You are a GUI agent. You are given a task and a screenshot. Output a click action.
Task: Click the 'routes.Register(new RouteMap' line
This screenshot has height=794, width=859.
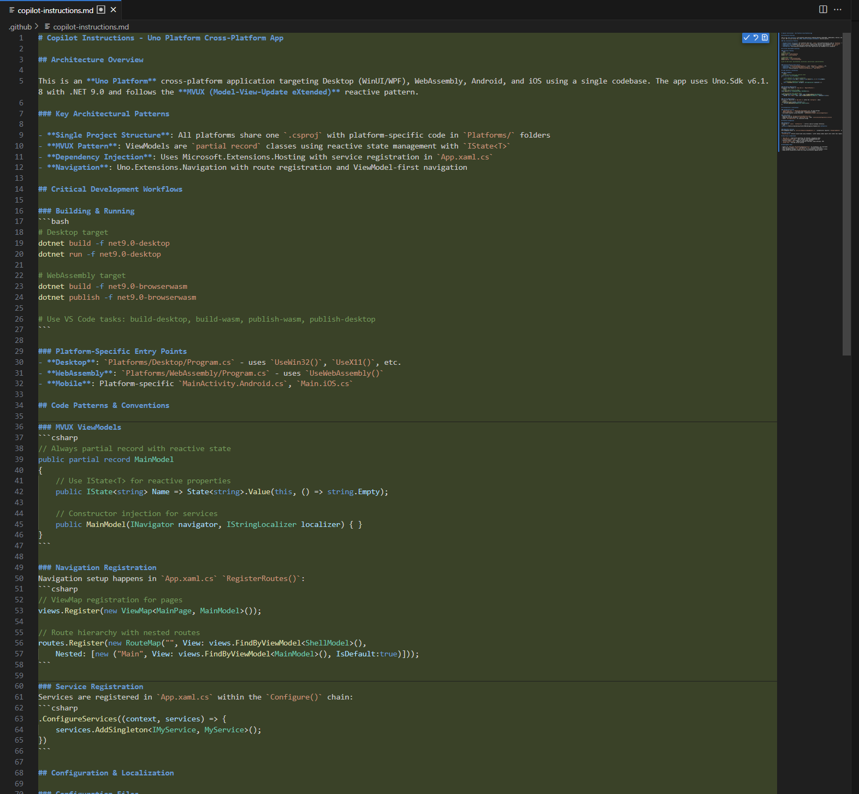[x=202, y=643]
